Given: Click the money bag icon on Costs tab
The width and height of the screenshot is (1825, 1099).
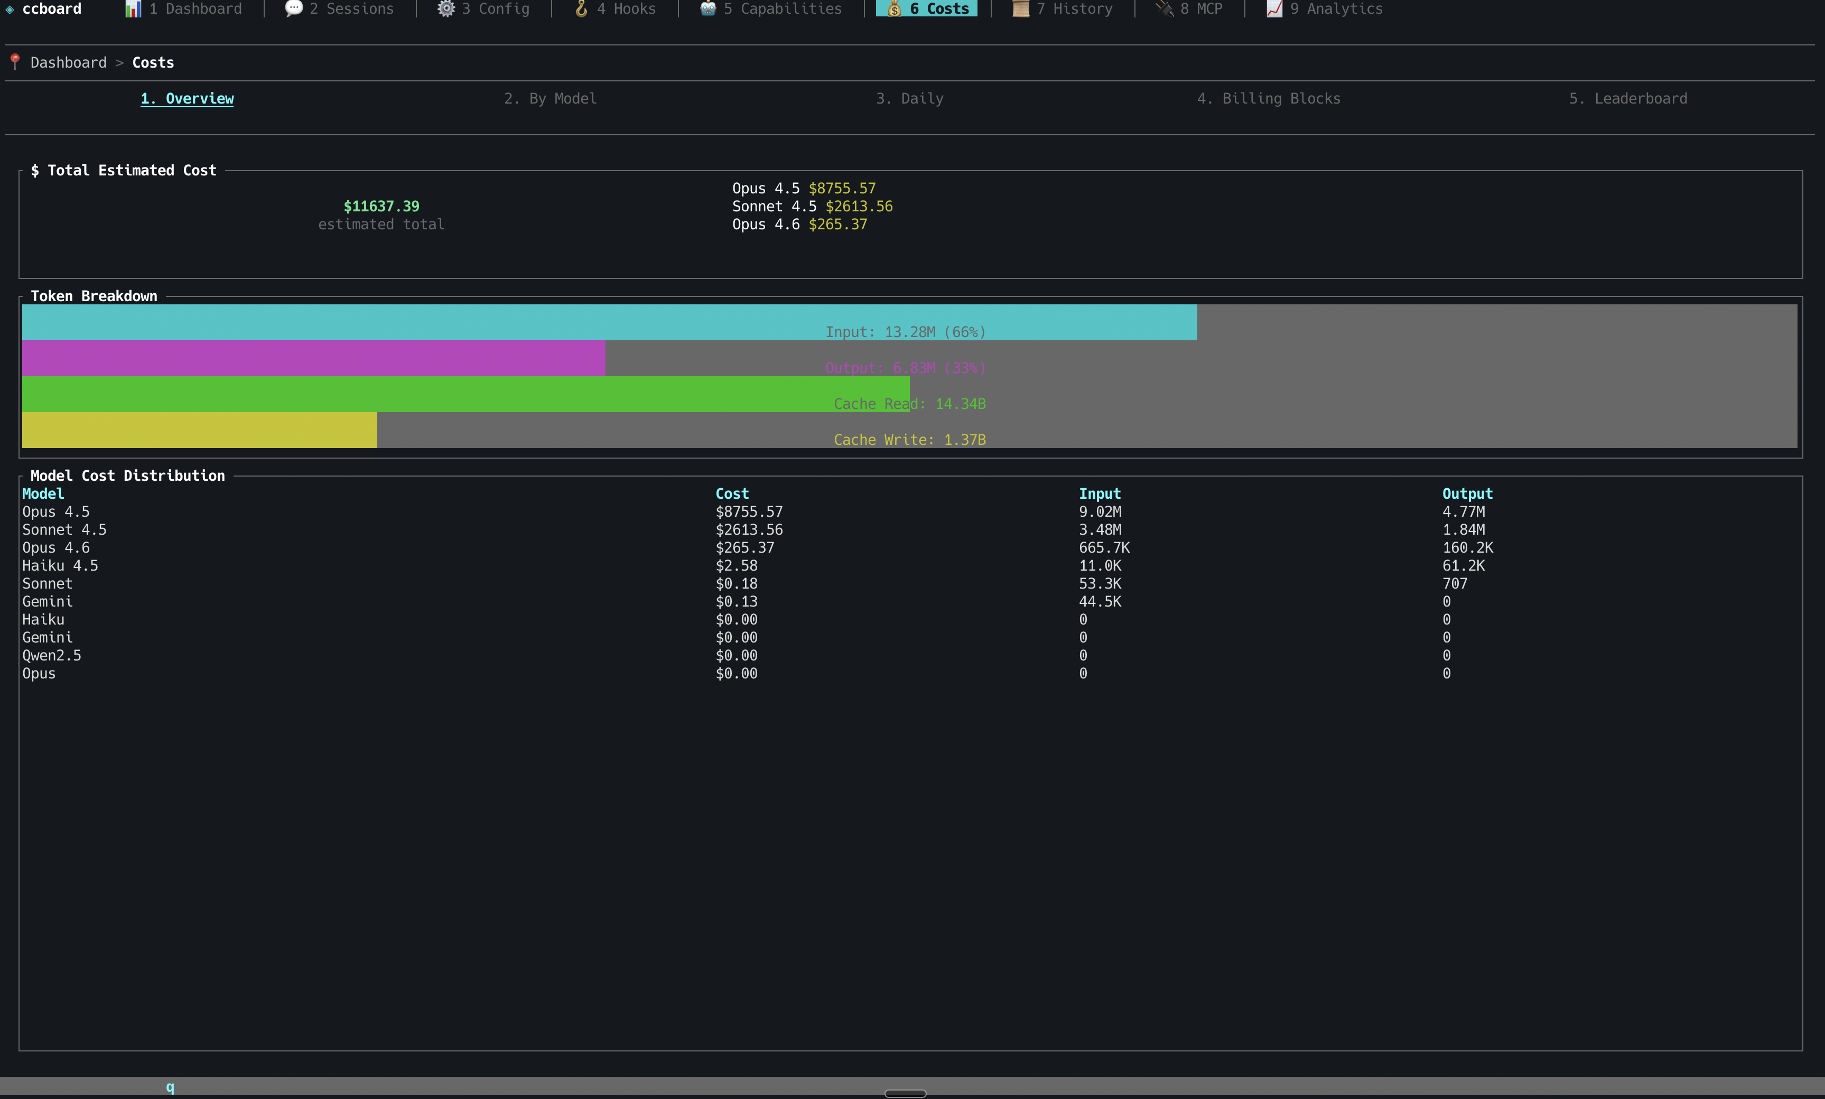Looking at the screenshot, I should point(893,9).
